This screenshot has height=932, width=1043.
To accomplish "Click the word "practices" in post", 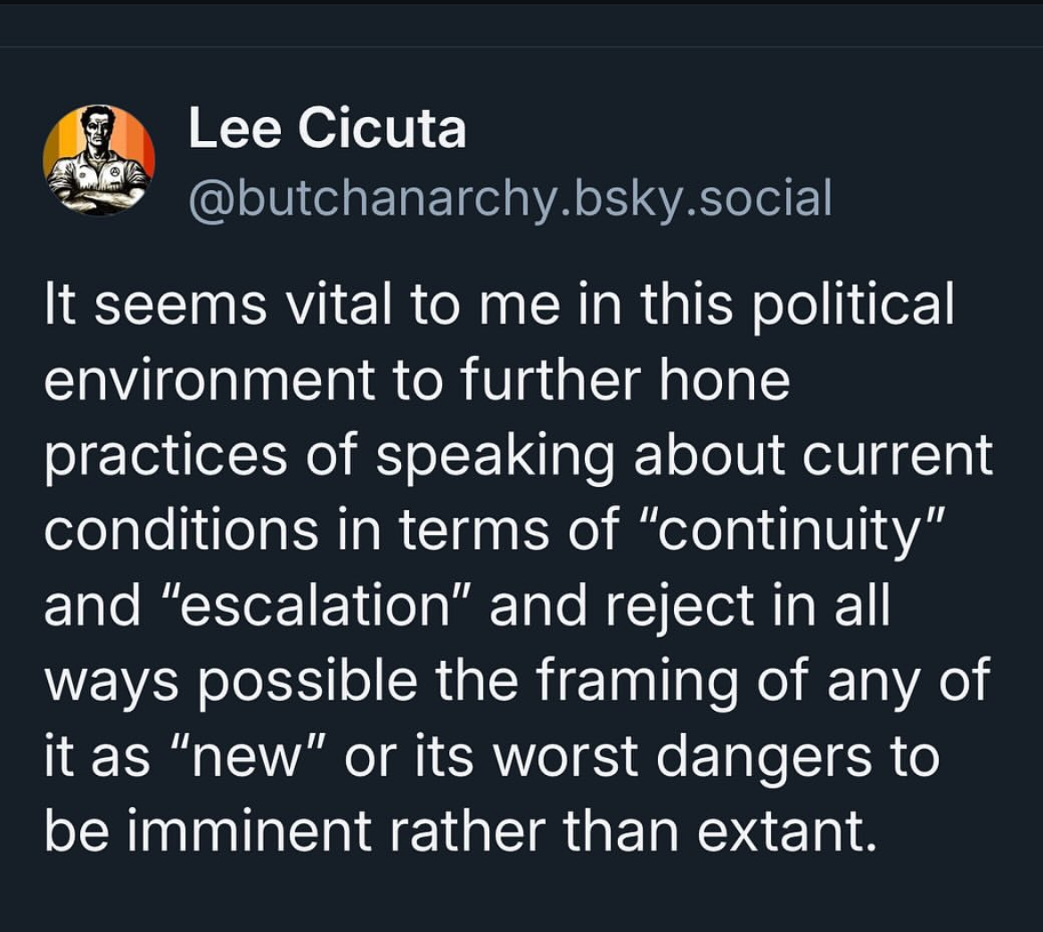I will (161, 455).
